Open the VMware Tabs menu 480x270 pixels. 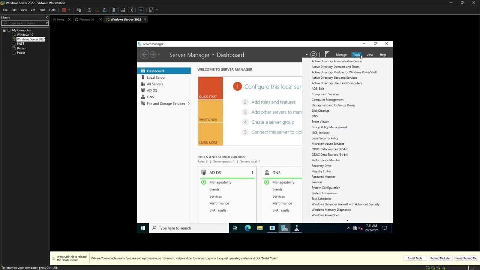point(42,10)
